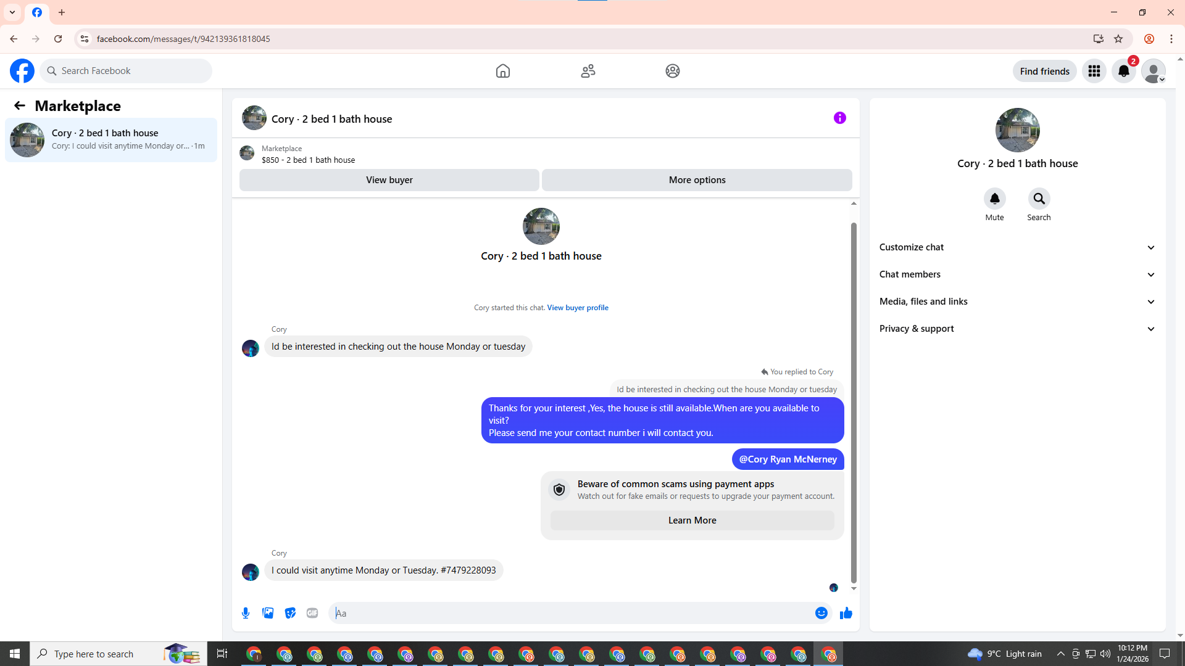Switch to the Friends tab

coord(588,71)
